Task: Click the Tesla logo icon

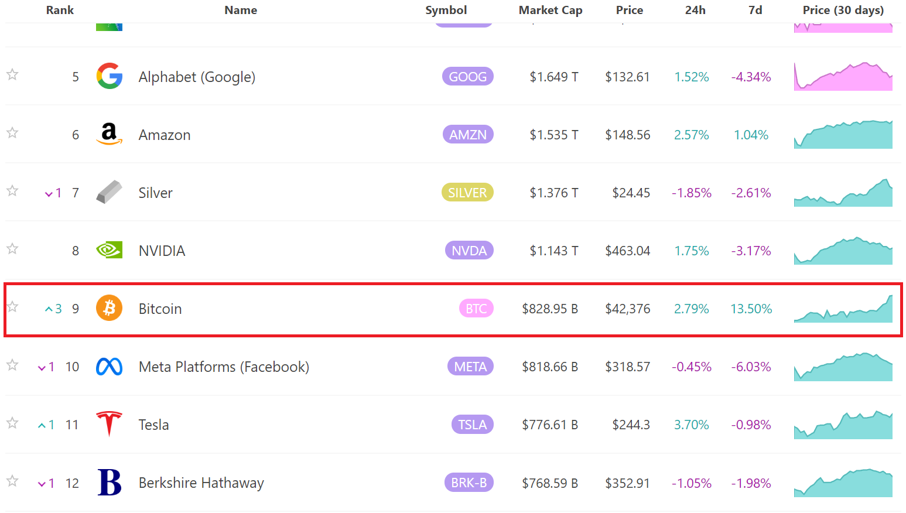Action: (x=109, y=424)
